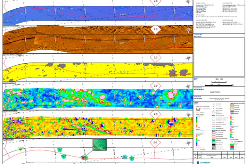The image size is (246, 164).
Task: Click the compass rose in the bottom targets panel
Action: (x=188, y=143)
